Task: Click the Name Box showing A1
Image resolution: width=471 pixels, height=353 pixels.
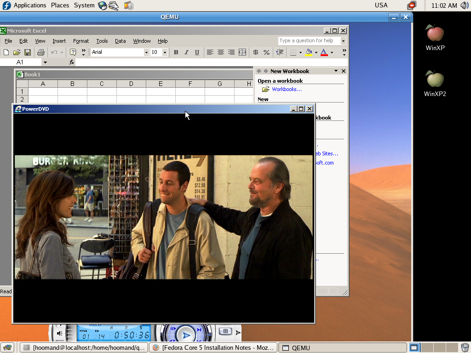Action: tap(21, 62)
